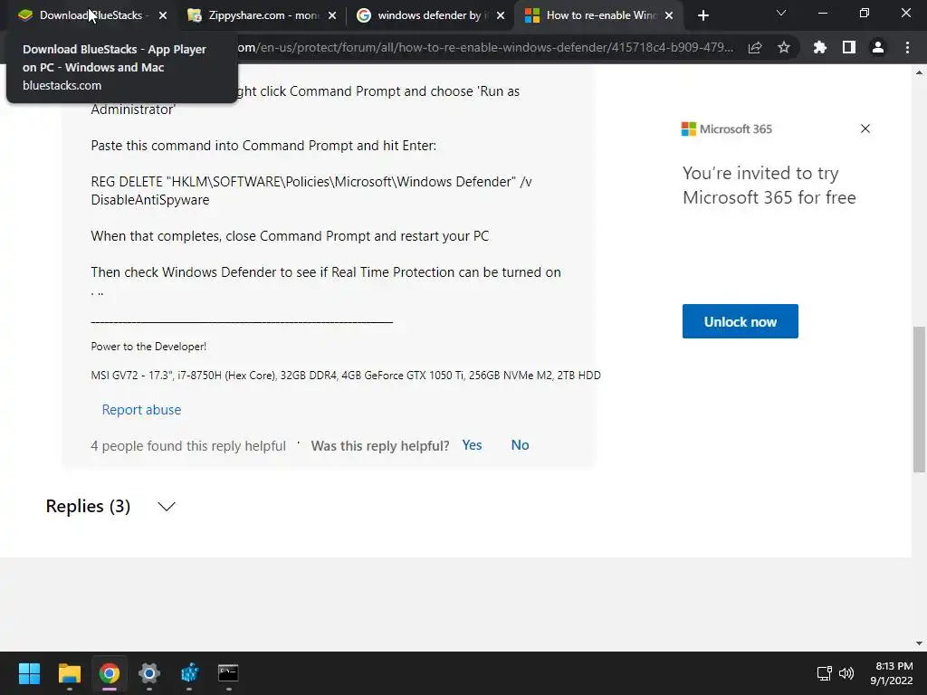Dismiss the Microsoft 365 ad
This screenshot has width=927, height=695.
click(865, 129)
